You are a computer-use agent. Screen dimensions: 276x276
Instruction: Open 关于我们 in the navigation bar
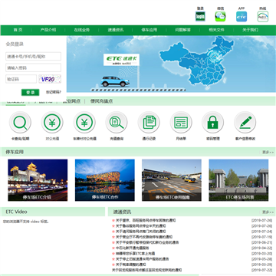click(250, 30)
